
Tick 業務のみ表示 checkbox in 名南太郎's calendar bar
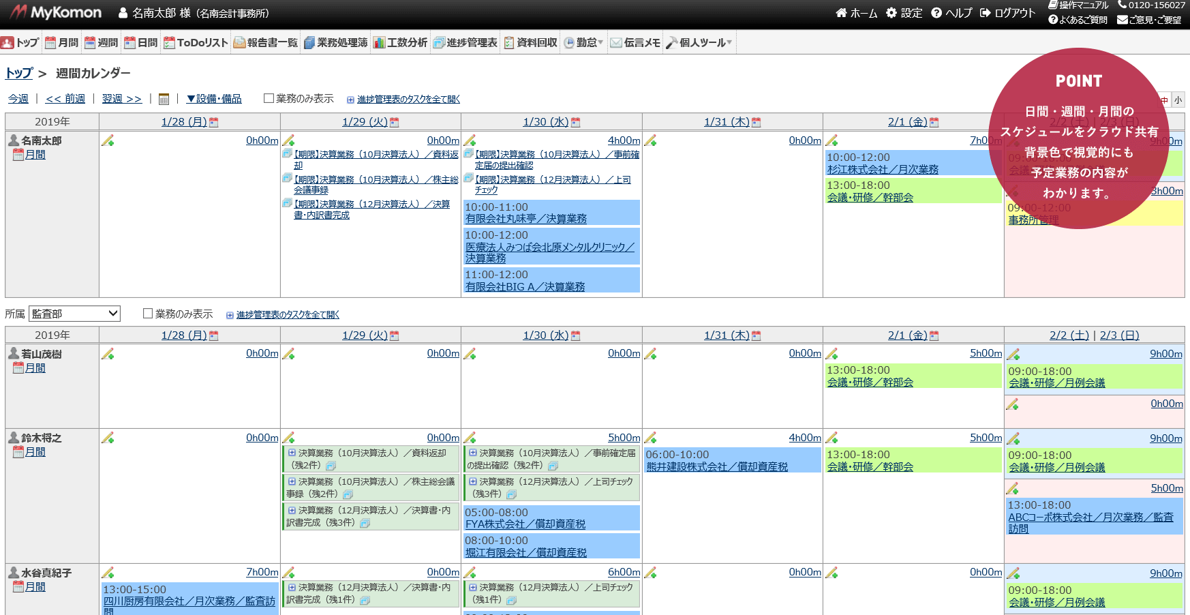click(269, 98)
